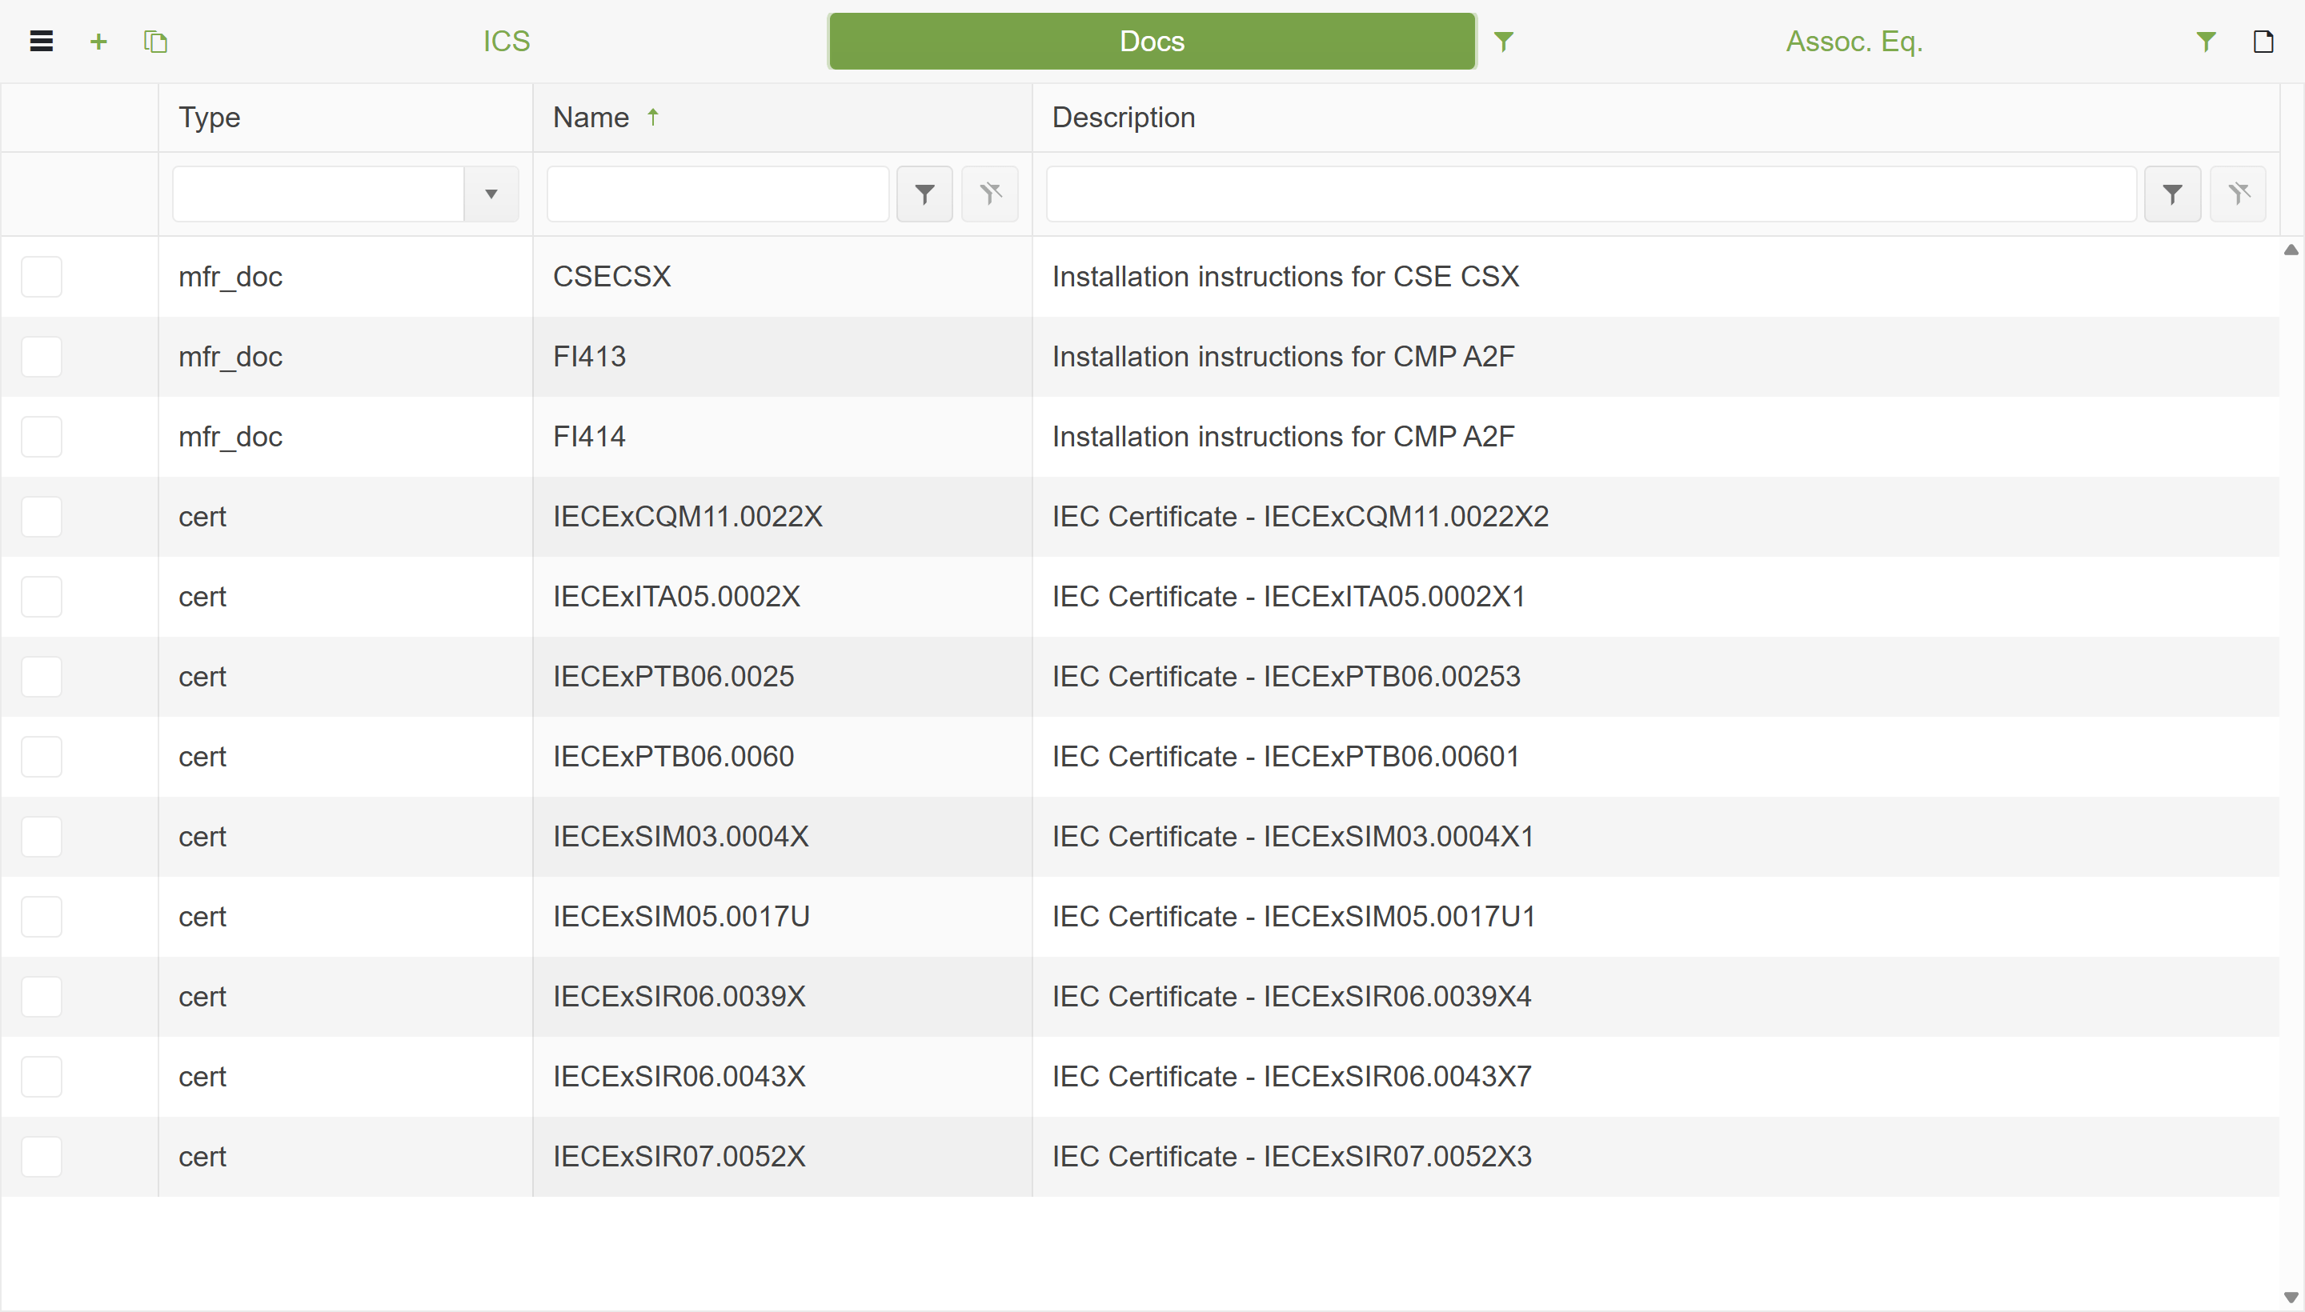Click 'IEC Certificate - IECExITA05.0002X1' description
Viewport: 2305px width, 1312px height.
click(x=1656, y=597)
